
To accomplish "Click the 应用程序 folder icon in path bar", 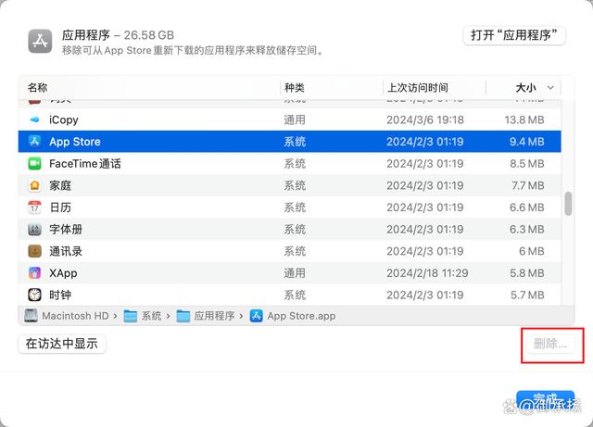I will tap(183, 316).
